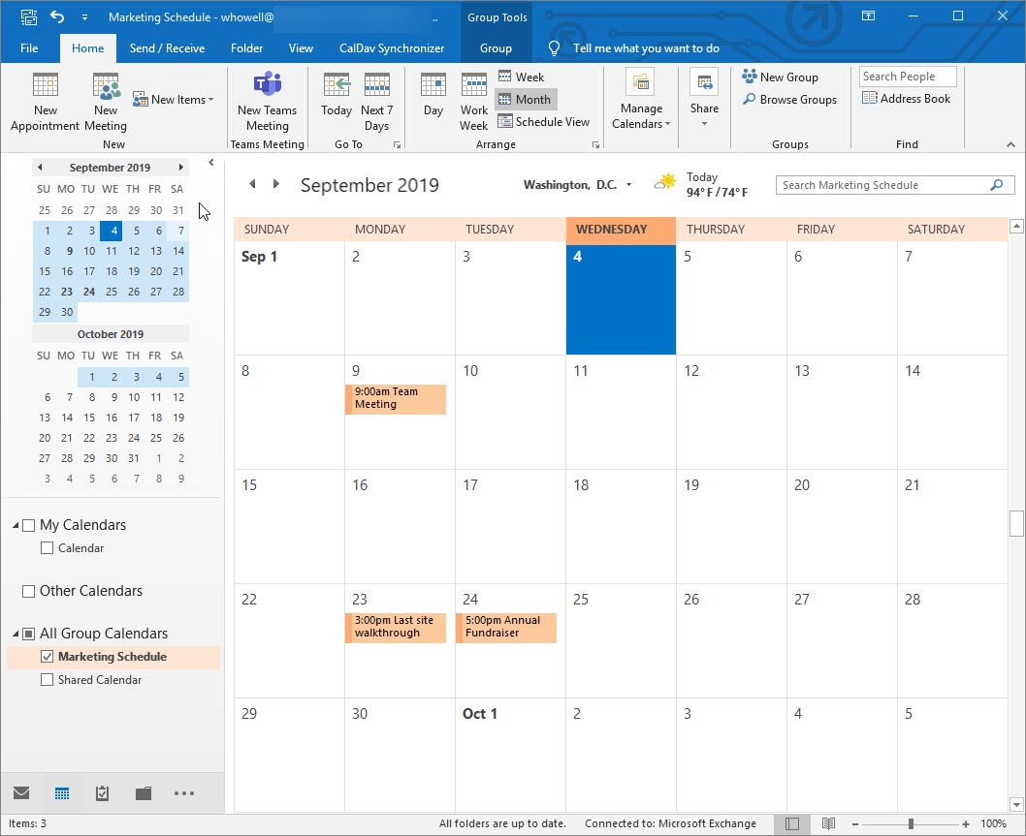Click the Schedule View button
The image size is (1026, 836).
[543, 122]
